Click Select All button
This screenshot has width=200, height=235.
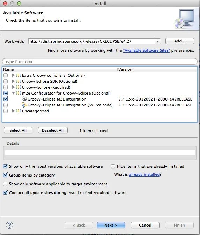(x=18, y=130)
